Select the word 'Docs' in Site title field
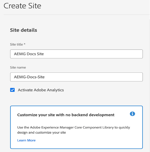Viewport: 150px width, 152px height. 31,54
